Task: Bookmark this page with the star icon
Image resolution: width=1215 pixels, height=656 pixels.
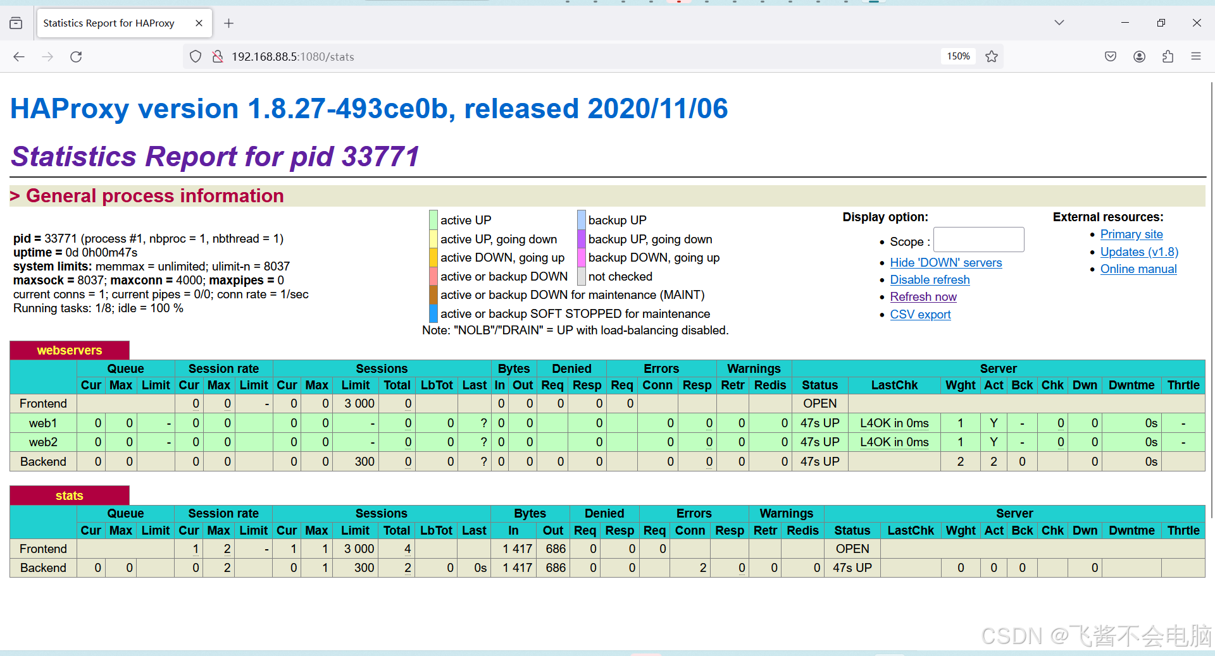Action: (x=992, y=57)
